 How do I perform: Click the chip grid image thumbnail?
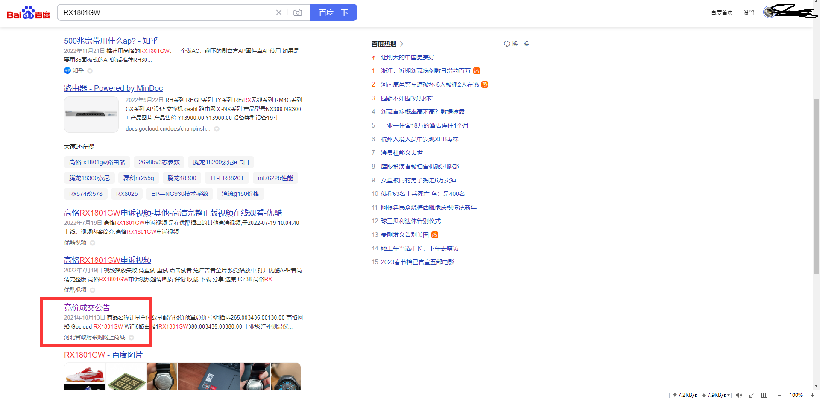click(126, 376)
